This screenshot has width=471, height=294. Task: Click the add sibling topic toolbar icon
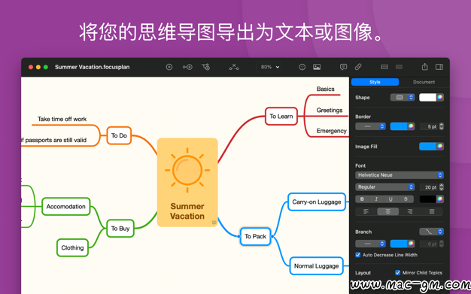pyautogui.click(x=187, y=67)
